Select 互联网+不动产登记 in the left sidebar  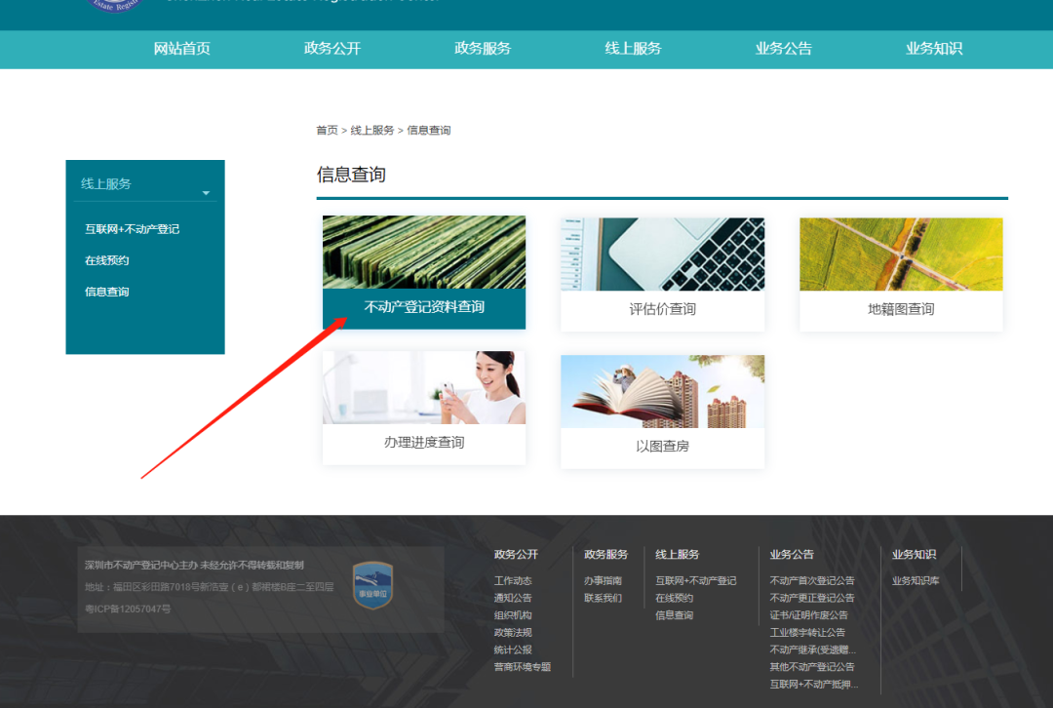[132, 229]
